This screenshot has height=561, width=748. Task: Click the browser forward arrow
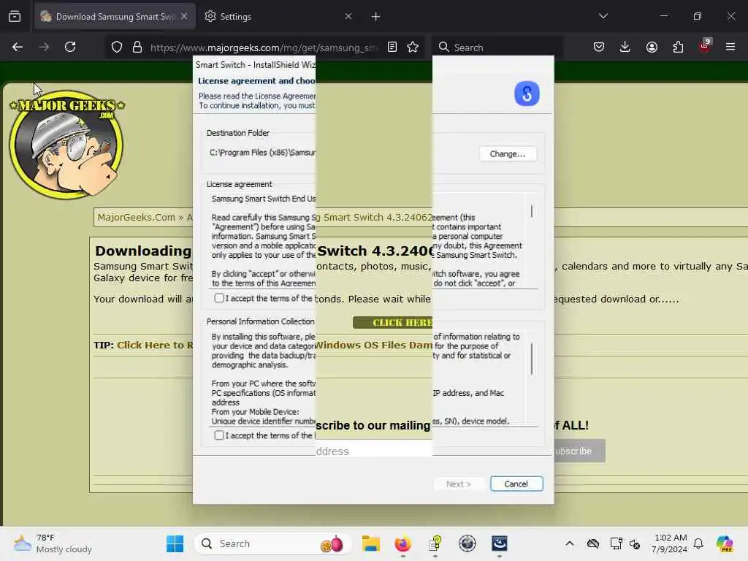44,47
